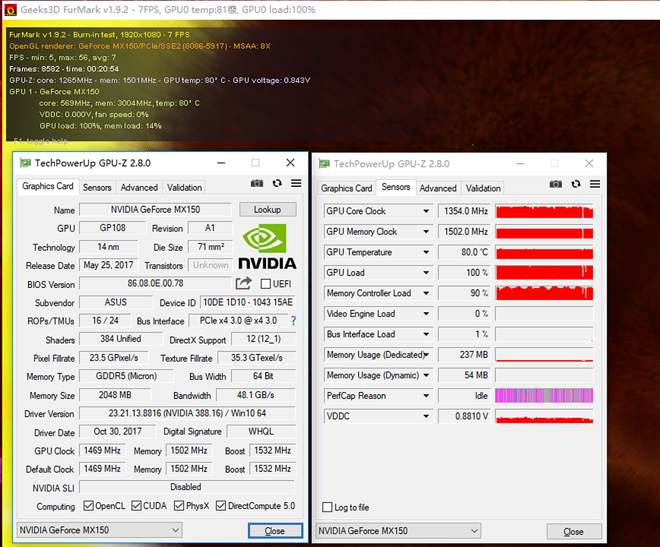Click the GPU Core Clock red graph
This screenshot has width=660, height=547.
[x=544, y=211]
